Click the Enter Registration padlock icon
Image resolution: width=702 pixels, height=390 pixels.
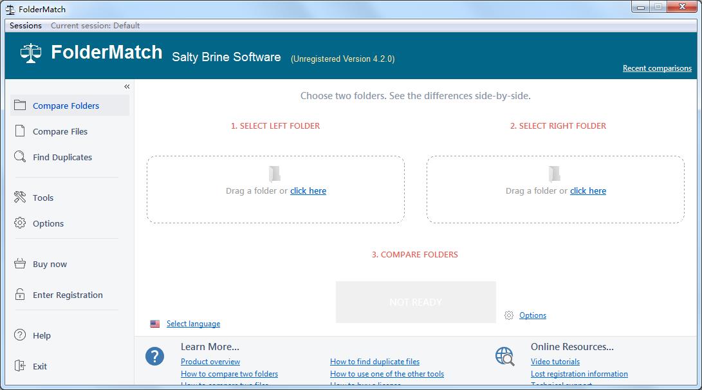[20, 294]
